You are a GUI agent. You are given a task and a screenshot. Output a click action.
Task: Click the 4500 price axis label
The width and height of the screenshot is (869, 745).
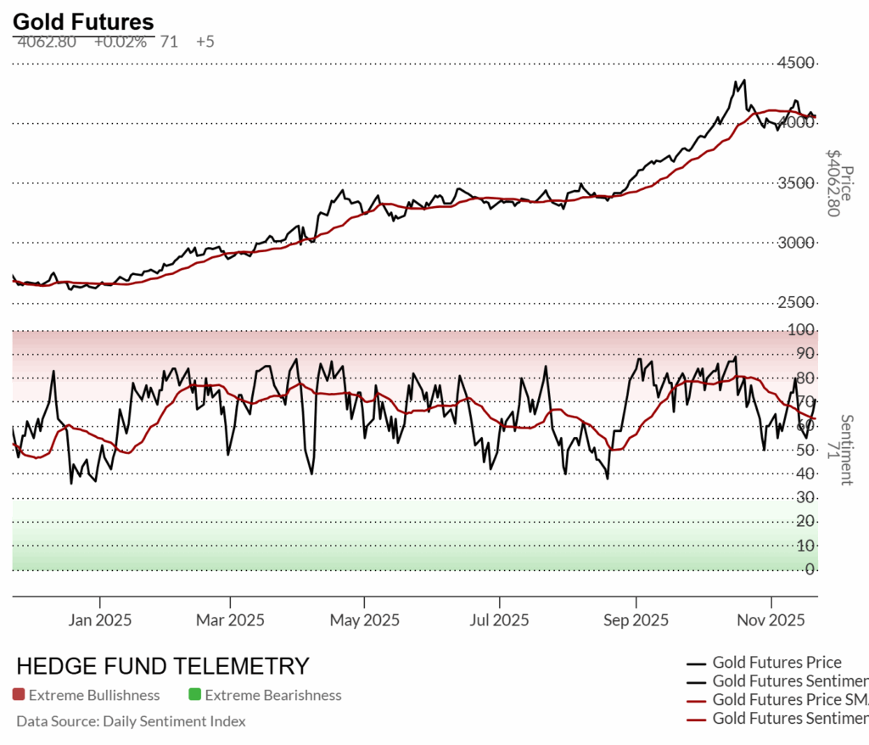click(x=798, y=63)
